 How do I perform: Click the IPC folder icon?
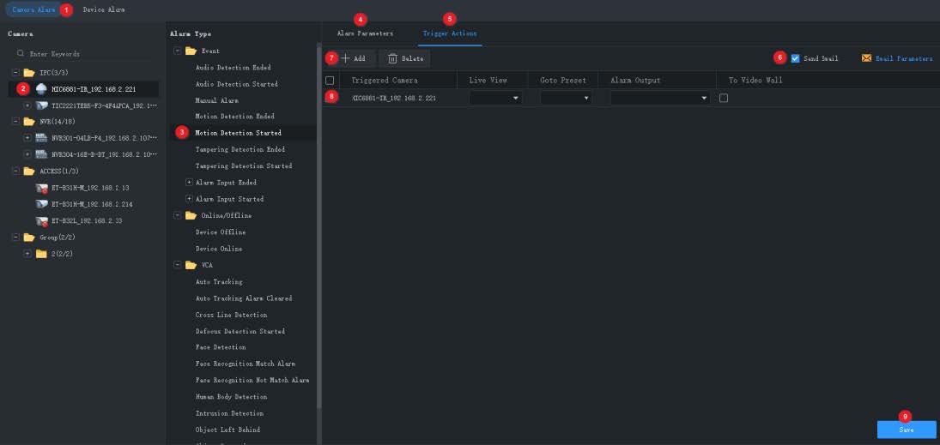pos(29,73)
